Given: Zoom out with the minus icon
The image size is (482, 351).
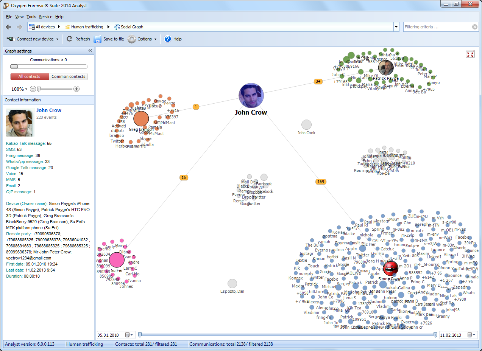Looking at the screenshot, I should coord(33,89).
